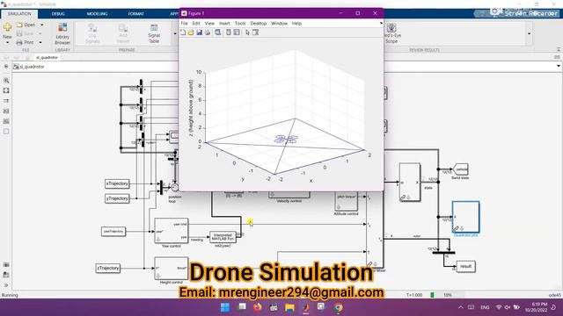Open the Tools menu in Figure 1
Screen dimensions: 563x316
240,24
